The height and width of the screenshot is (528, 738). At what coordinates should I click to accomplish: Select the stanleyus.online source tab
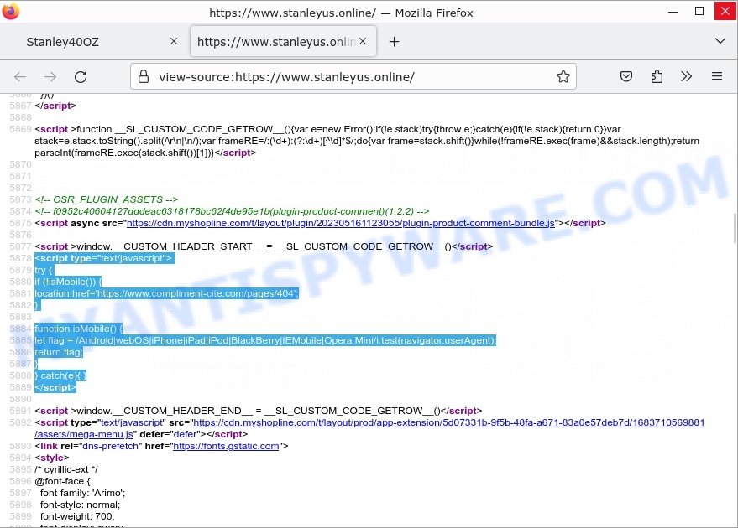pos(283,41)
